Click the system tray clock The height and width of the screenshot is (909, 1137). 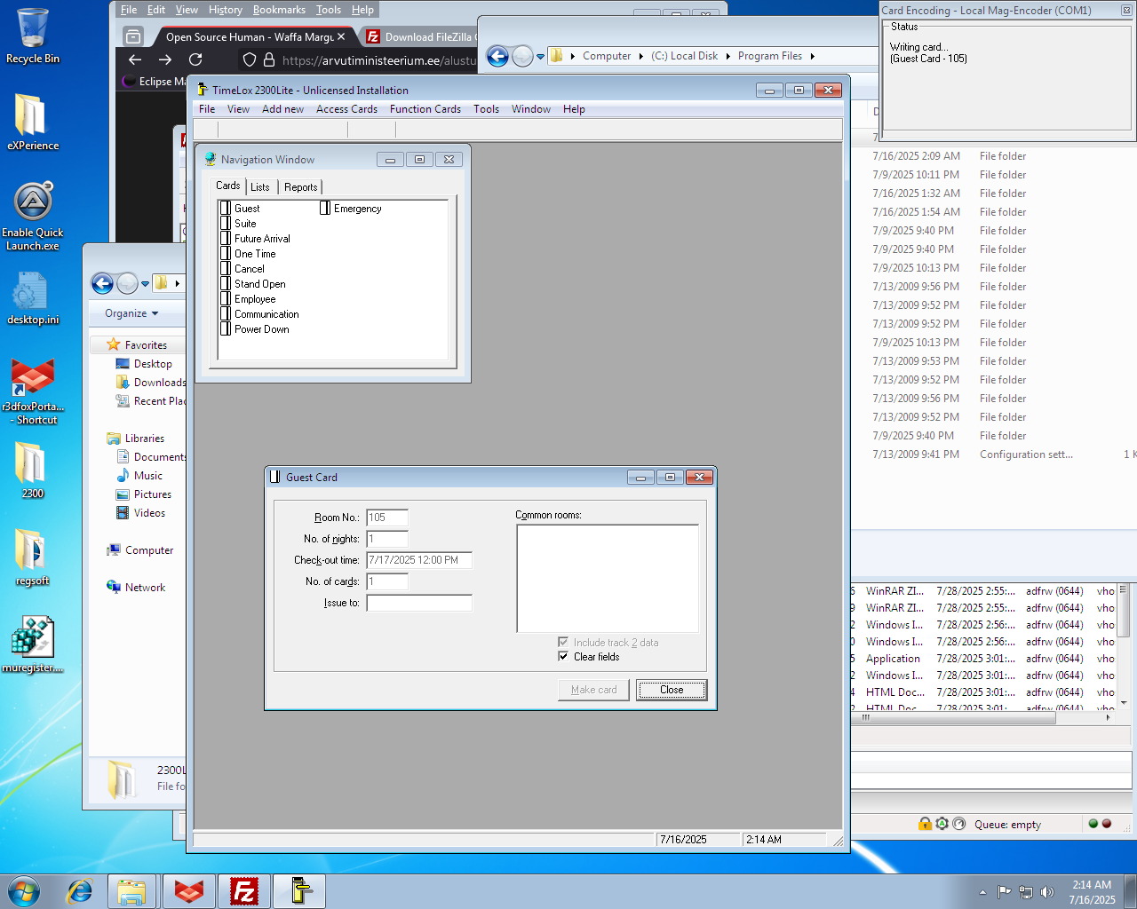[1092, 892]
